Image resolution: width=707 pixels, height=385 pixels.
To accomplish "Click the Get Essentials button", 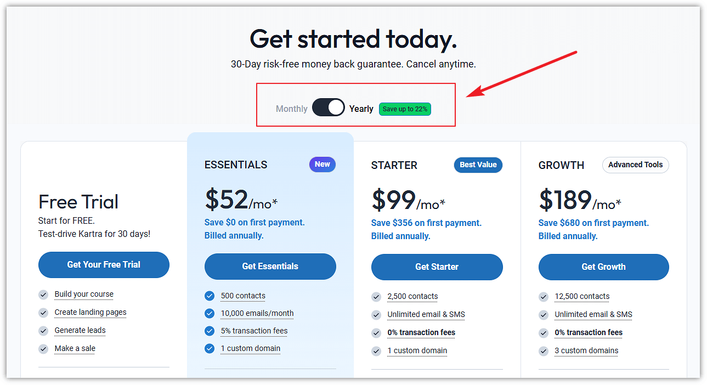I will click(x=270, y=267).
